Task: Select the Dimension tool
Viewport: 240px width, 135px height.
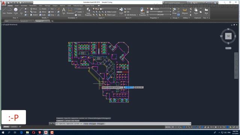Action: 70,11
